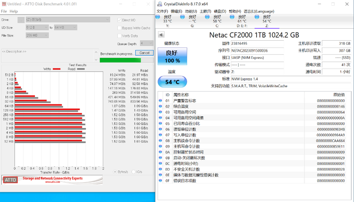The image size is (354, 202).
Task: Click status dot for attribute 05
Action: point(161,123)
